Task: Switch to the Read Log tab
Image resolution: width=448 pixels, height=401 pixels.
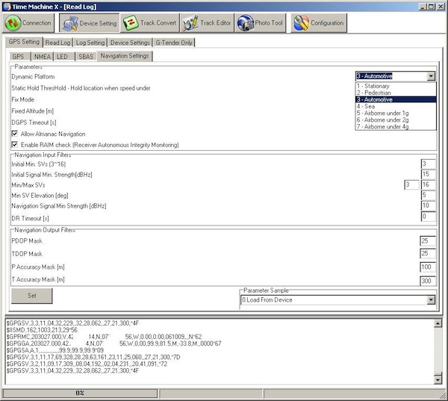Action: [57, 43]
